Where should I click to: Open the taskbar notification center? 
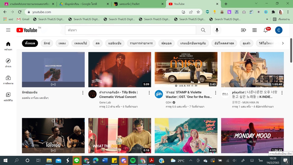[286, 160]
